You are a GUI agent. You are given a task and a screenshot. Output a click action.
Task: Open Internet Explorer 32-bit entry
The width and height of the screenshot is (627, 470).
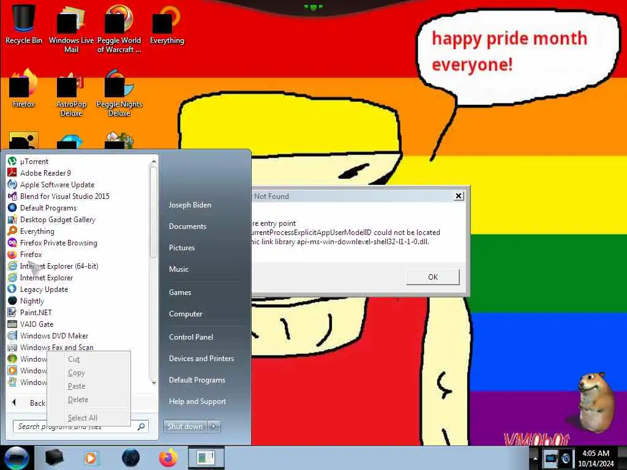click(x=40, y=277)
